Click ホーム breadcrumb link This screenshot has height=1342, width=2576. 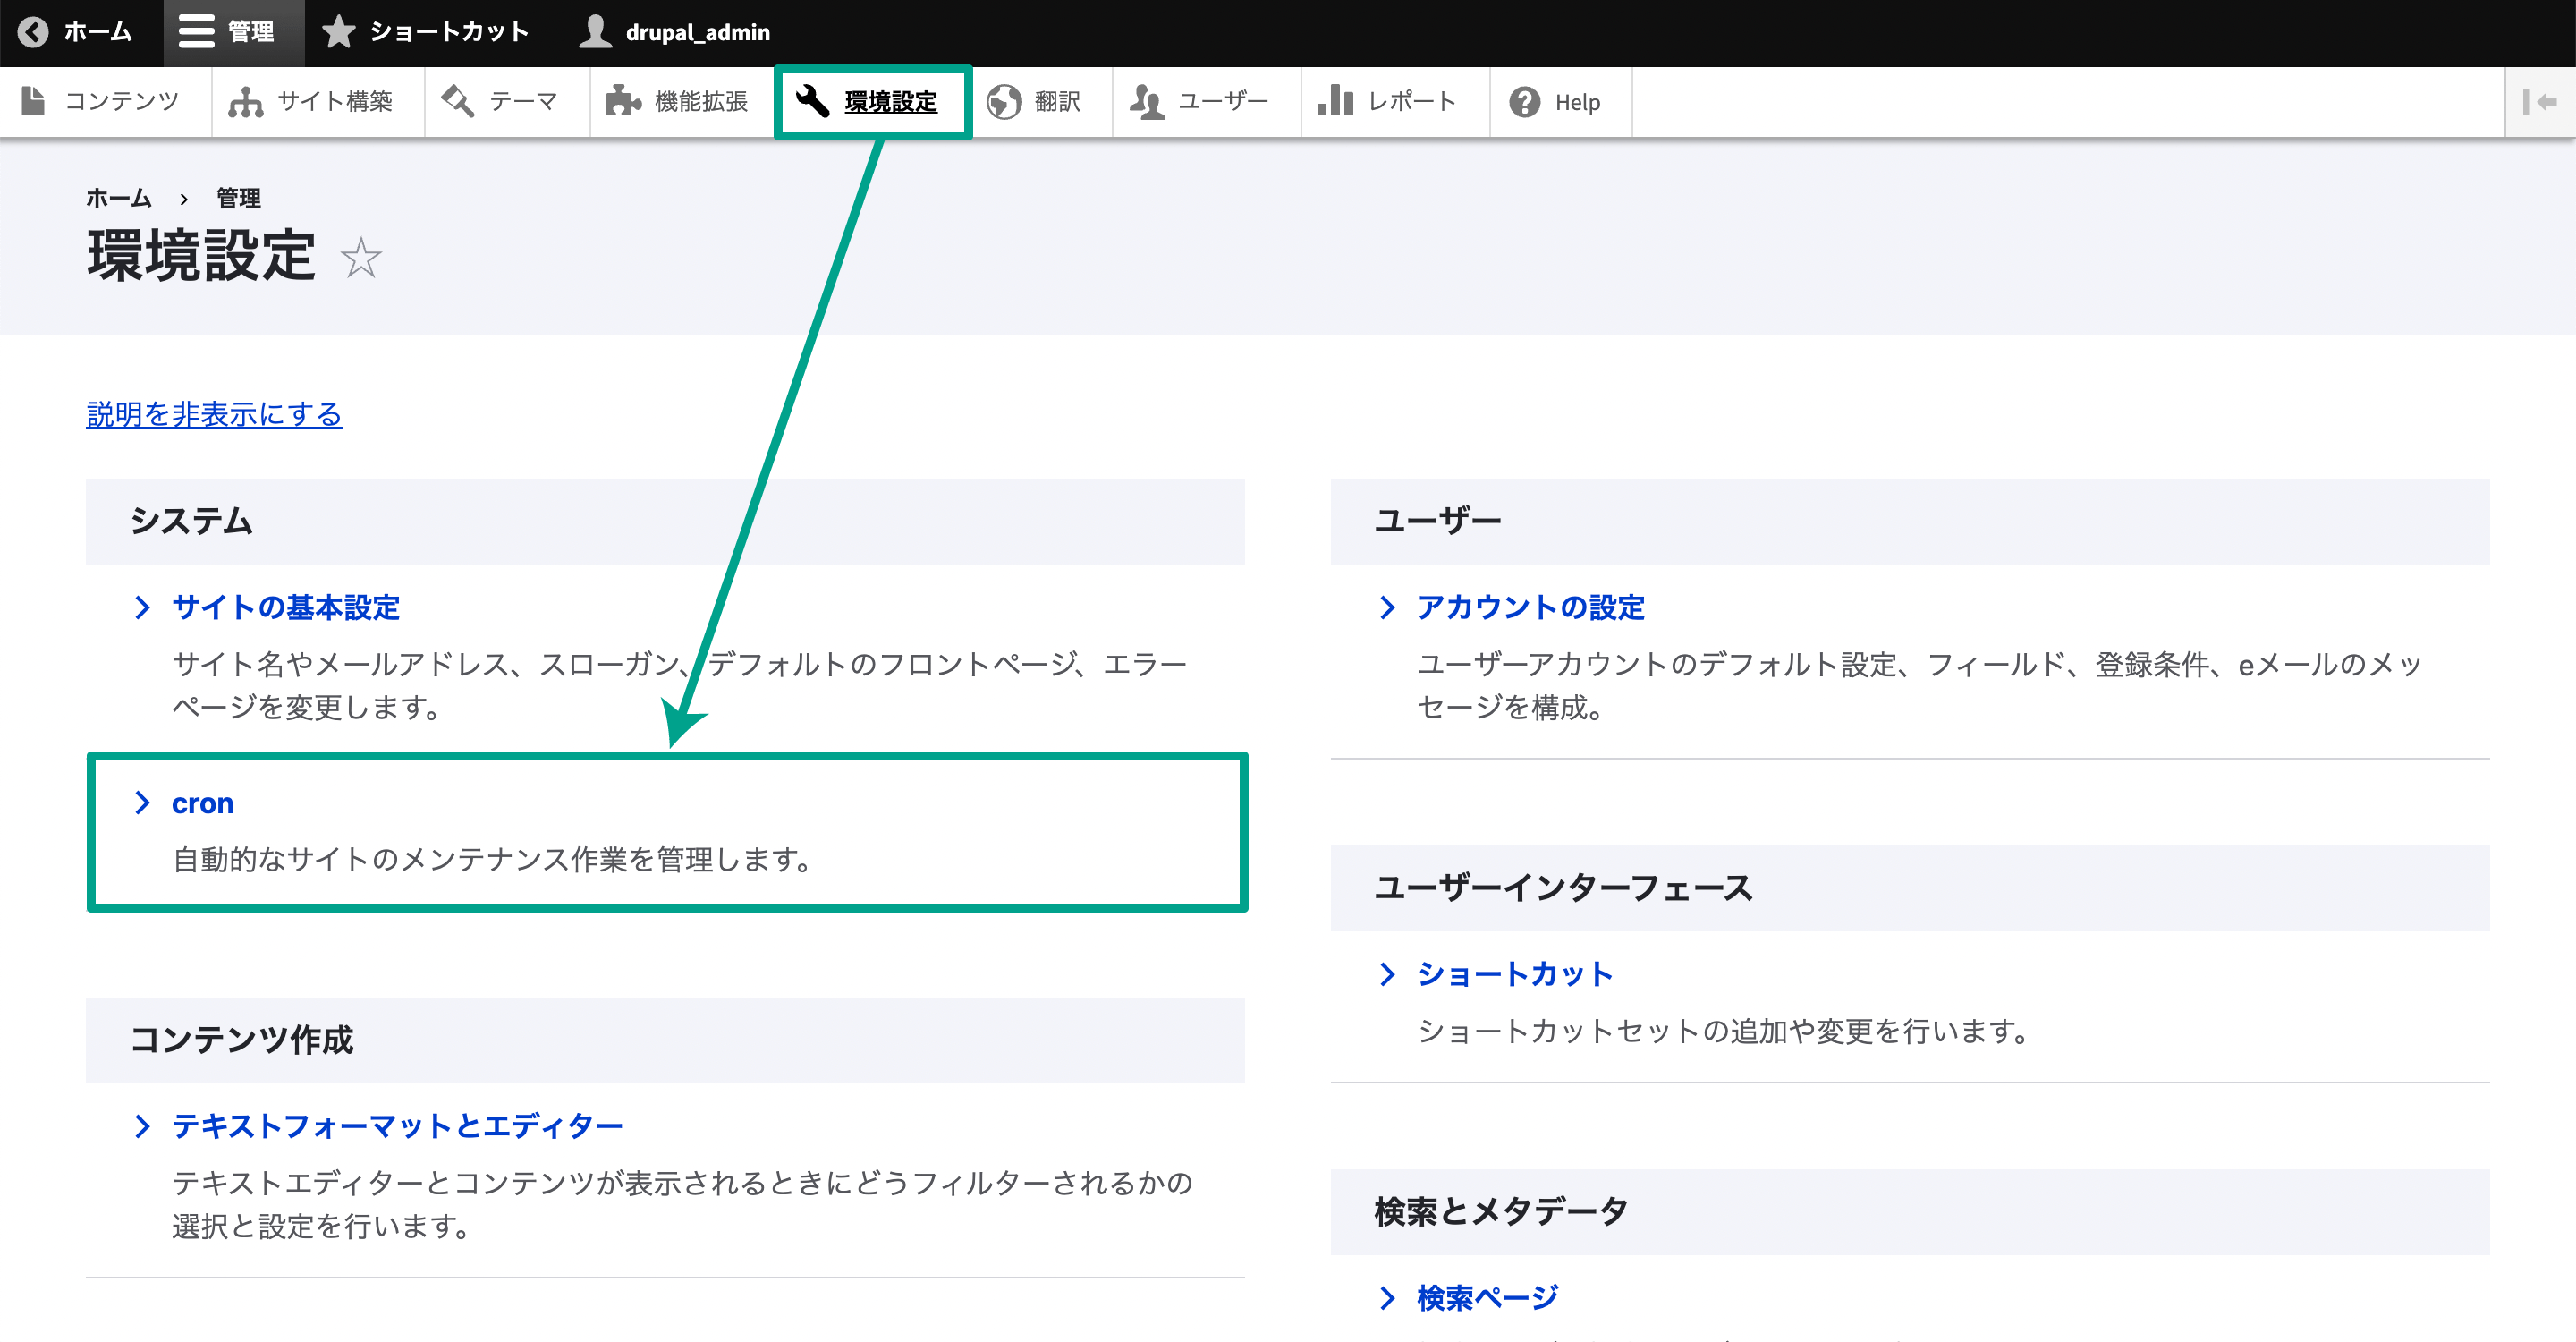(118, 198)
